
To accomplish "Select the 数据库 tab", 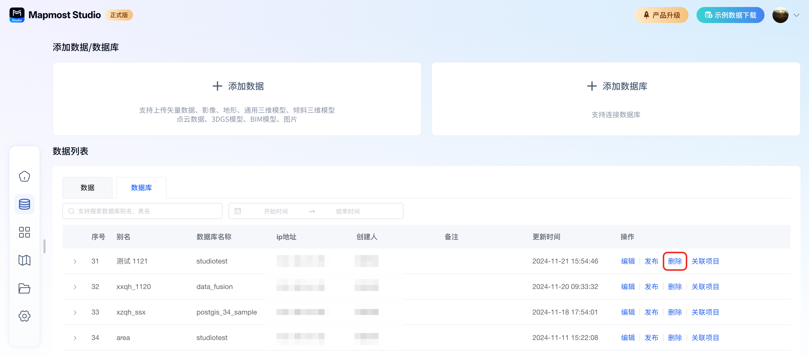I will click(141, 188).
